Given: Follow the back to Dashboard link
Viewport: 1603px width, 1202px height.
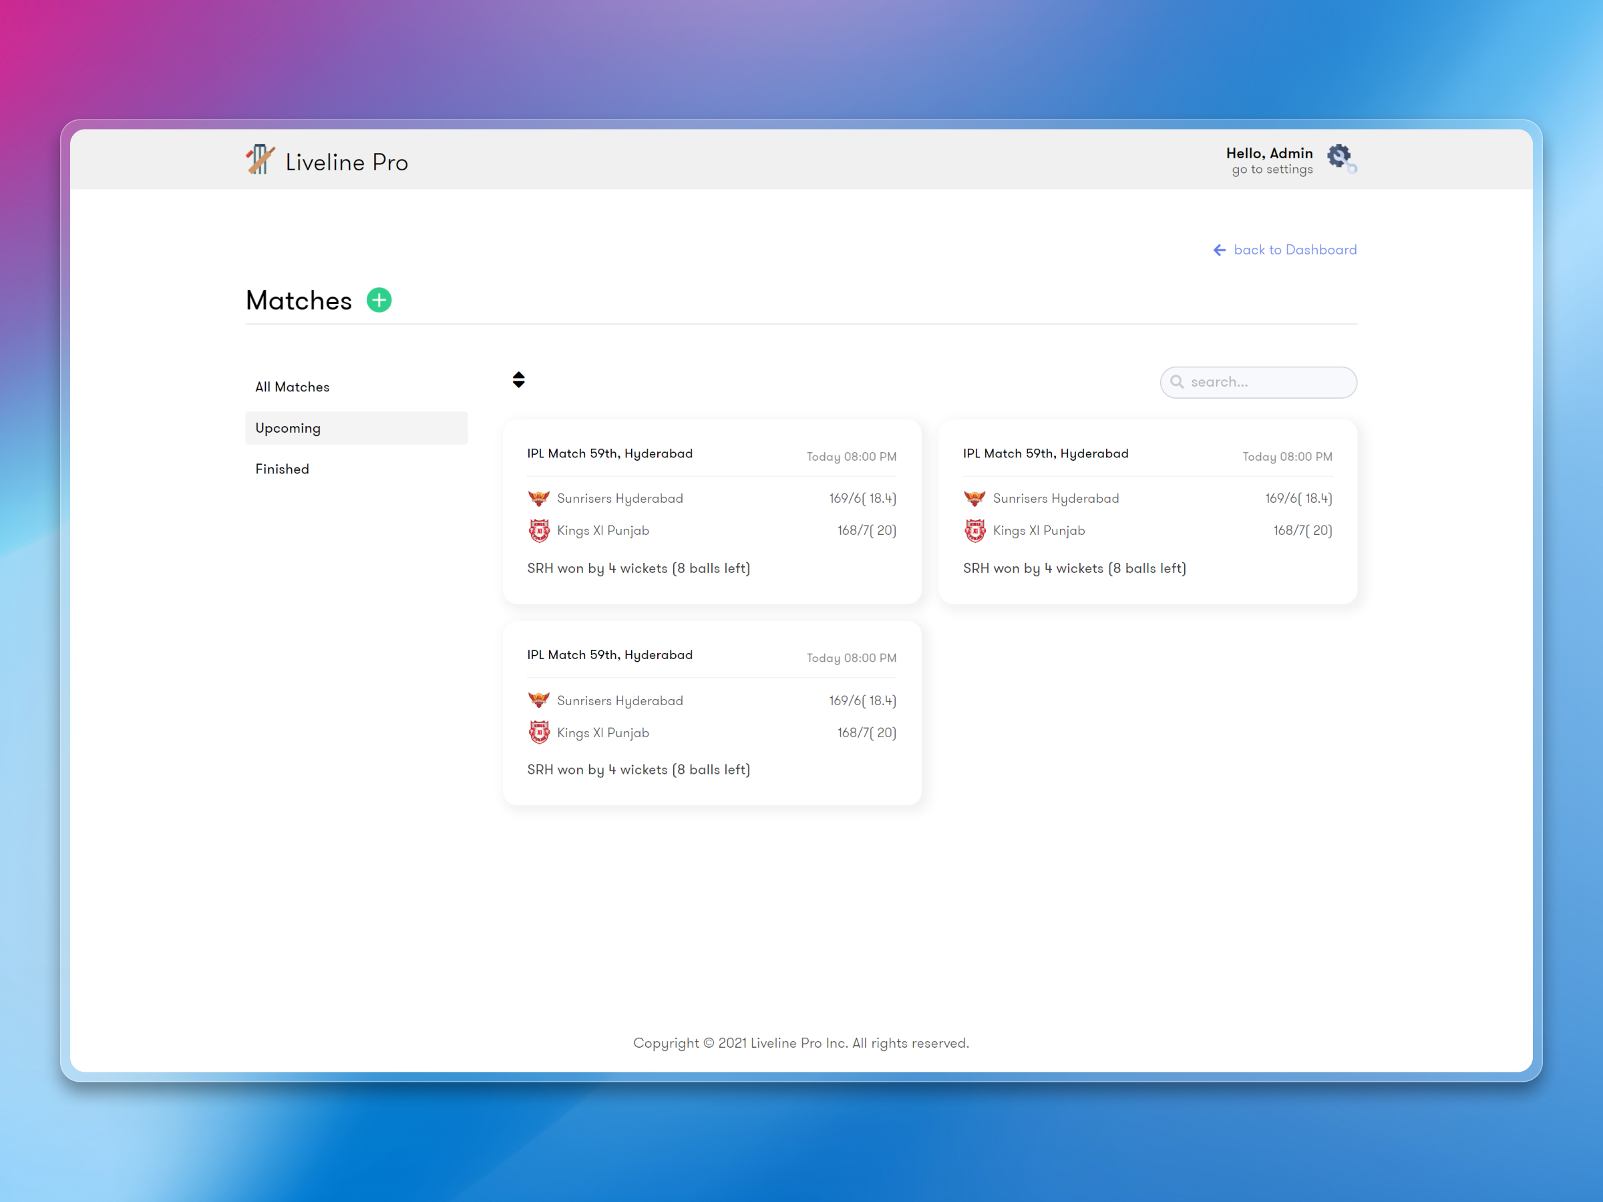Looking at the screenshot, I should click(1296, 249).
